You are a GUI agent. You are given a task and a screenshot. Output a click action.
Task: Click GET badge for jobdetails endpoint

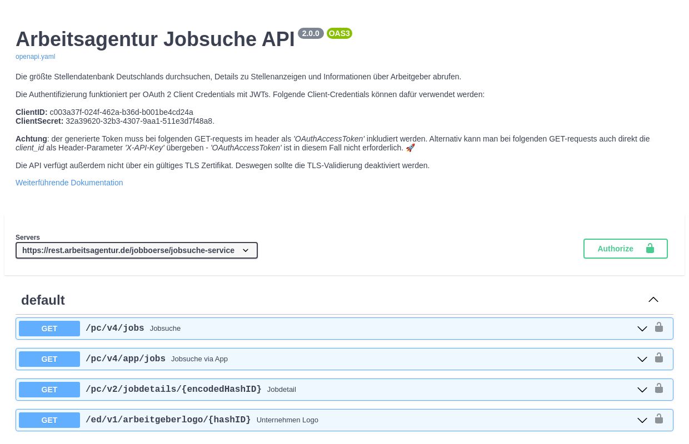[49, 390]
